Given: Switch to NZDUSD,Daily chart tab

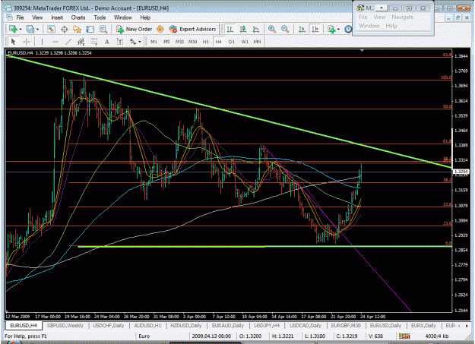Looking at the screenshot, I should pos(186,326).
